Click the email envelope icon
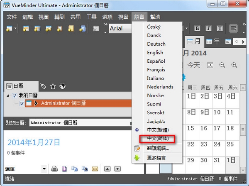This screenshot has height=186, width=249. [x=95, y=169]
